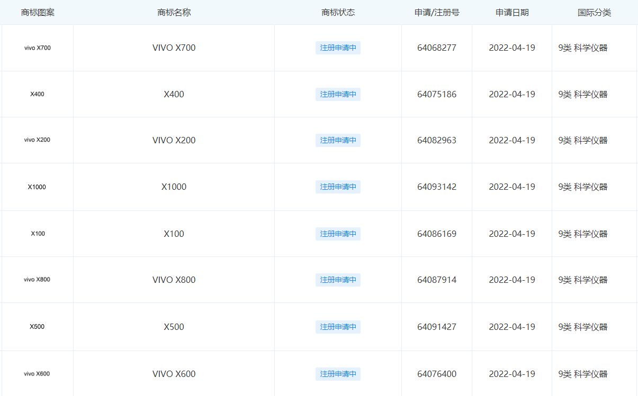Click the 商标图案 column header
This screenshot has height=396, width=638.
click(x=38, y=13)
